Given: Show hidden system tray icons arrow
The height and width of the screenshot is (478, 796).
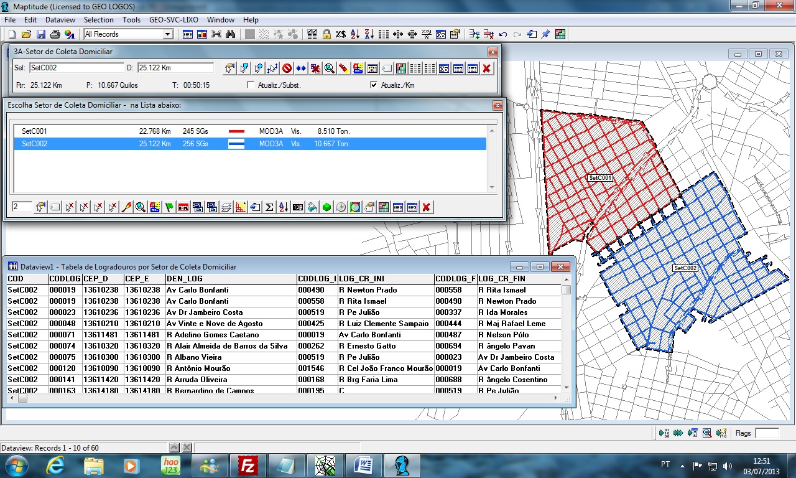Looking at the screenshot, I should point(683,465).
